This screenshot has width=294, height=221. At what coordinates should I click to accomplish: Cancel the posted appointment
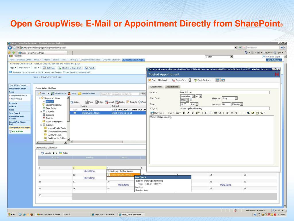coord(163,80)
